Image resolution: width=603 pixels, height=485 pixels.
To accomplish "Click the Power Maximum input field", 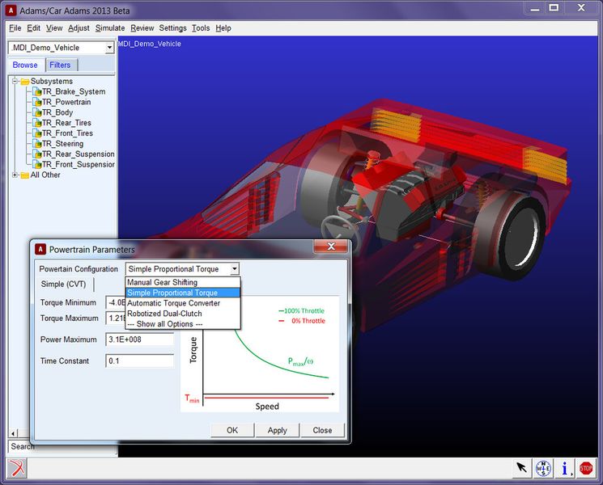I will [x=140, y=339].
